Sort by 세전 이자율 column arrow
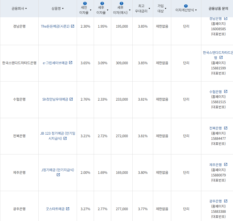 (x=91, y=10)
